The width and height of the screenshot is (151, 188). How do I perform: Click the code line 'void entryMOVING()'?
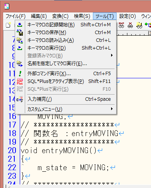58,151
